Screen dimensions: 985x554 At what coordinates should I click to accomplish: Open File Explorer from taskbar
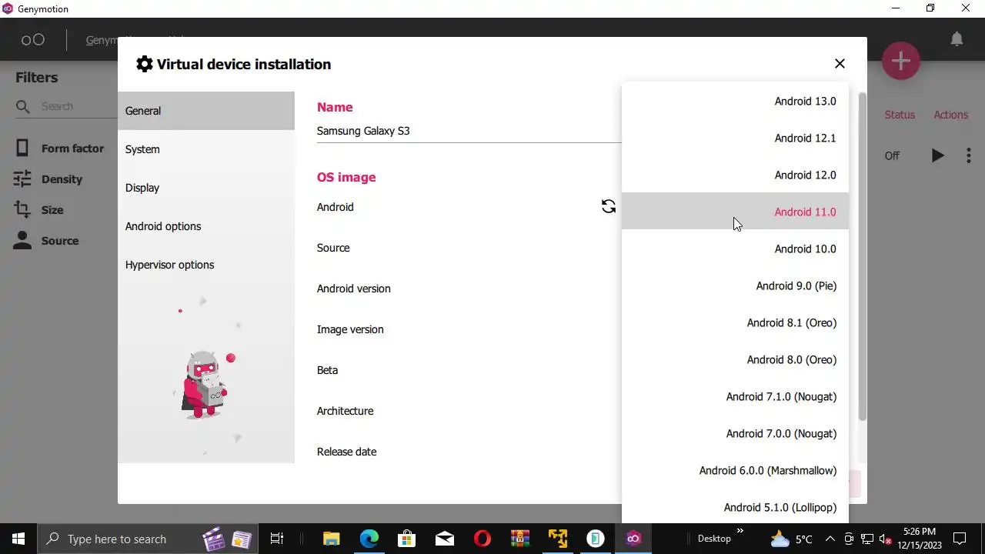331,539
